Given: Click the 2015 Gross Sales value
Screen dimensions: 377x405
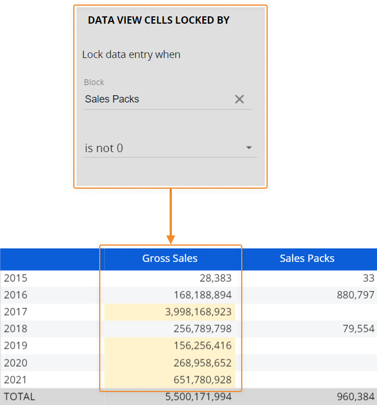Looking at the screenshot, I should (x=215, y=278).
